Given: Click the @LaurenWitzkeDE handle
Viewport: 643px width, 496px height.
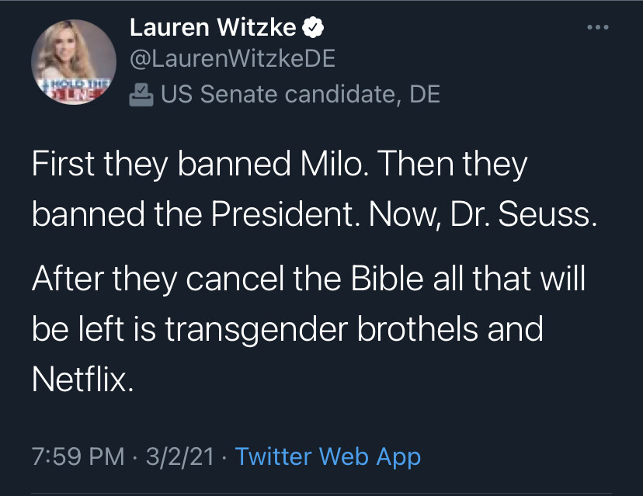Looking at the screenshot, I should coord(231,61).
